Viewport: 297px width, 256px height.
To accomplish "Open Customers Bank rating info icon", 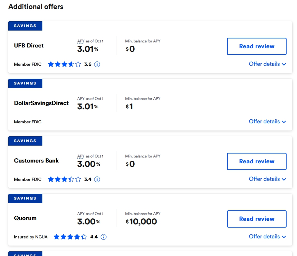I will (97, 179).
